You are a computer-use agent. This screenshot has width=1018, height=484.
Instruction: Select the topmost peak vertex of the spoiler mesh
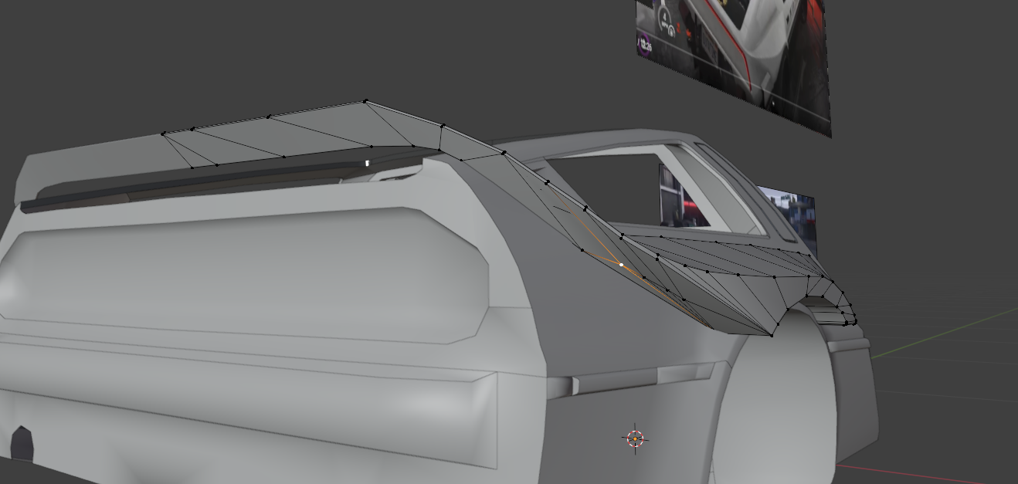365,101
